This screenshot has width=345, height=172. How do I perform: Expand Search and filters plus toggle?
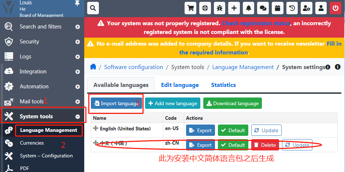click(x=77, y=27)
